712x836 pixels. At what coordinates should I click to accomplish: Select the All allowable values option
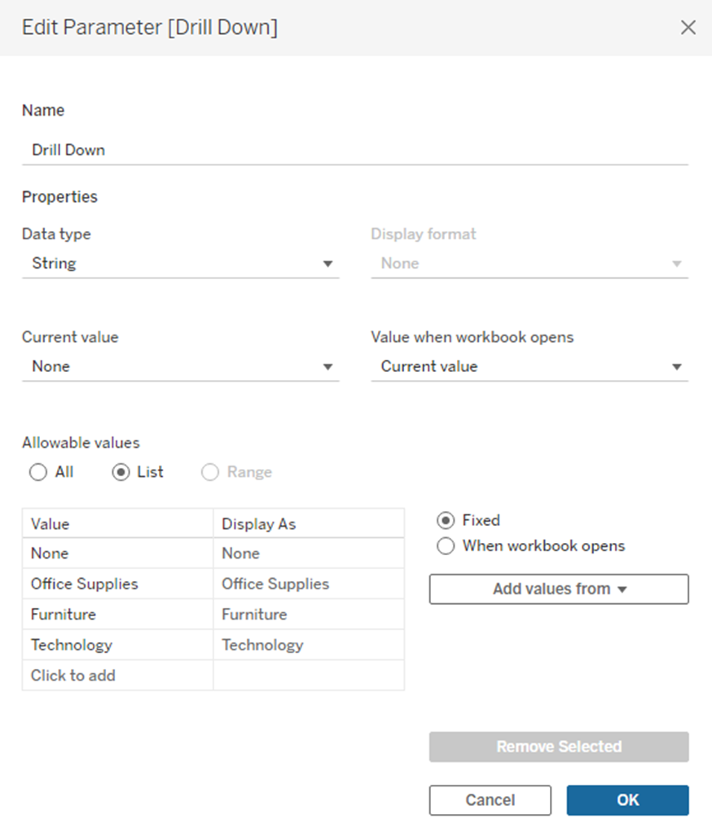[38, 472]
